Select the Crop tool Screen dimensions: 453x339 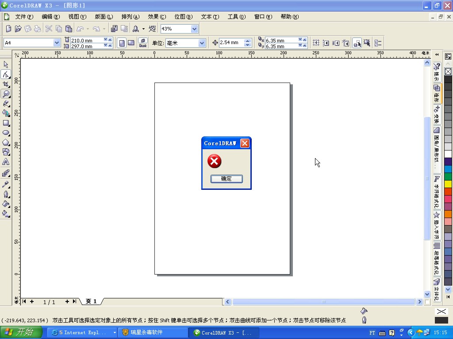[x=6, y=84]
